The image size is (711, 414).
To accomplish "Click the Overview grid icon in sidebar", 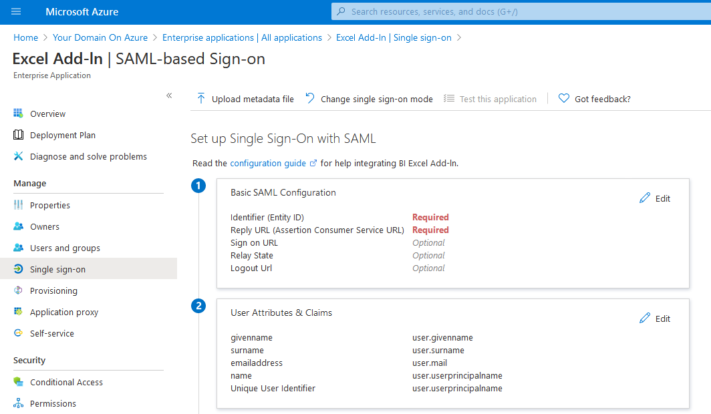I will [x=19, y=114].
